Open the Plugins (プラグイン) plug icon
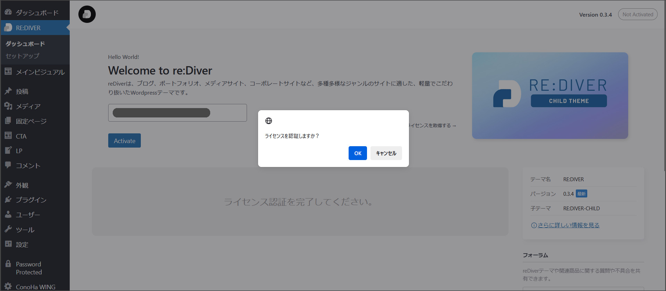Viewport: 666px width, 291px height. click(8, 200)
